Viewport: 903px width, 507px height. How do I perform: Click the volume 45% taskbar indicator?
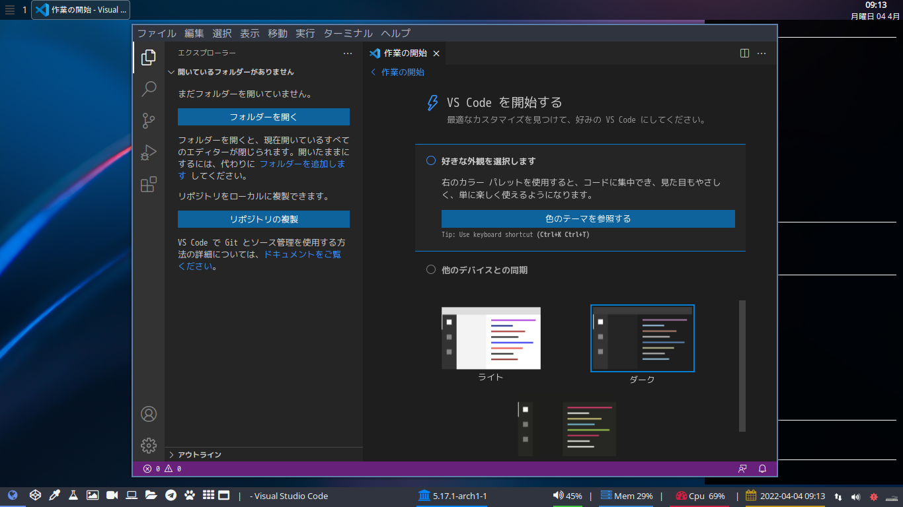click(568, 496)
